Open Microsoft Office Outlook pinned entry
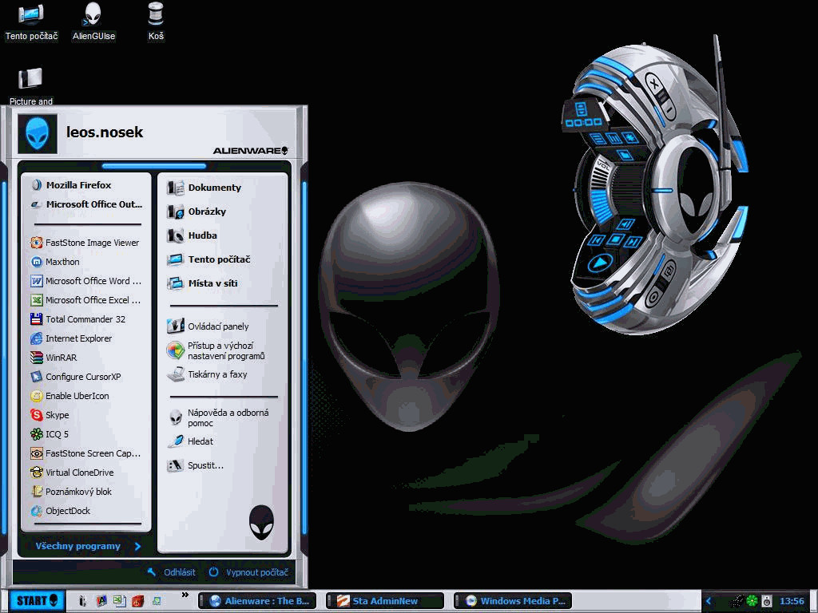 (86, 204)
